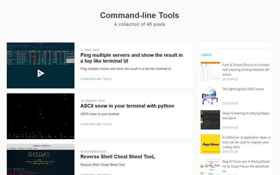Image resolution: width=280 pixels, height=175 pixels.
Task: Open the ASCII snow black terminal thumbnail
Action: pyautogui.click(x=41, y=116)
